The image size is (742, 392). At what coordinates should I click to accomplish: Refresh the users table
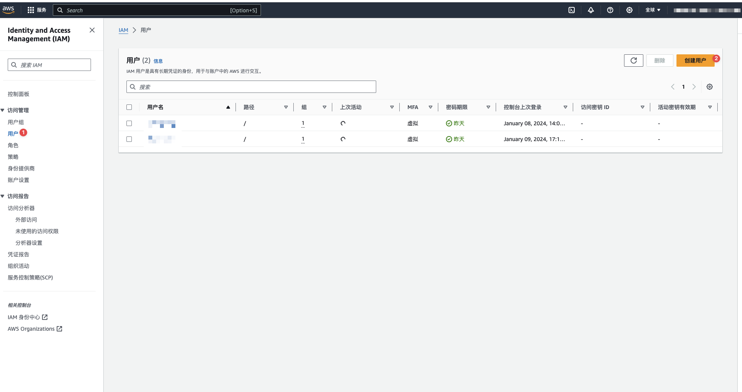click(x=634, y=61)
